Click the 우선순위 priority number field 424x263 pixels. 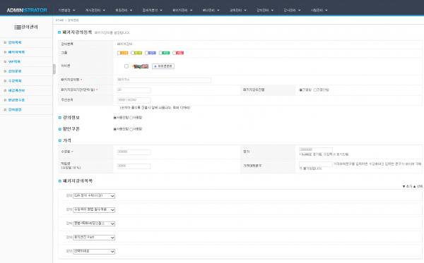(134, 100)
